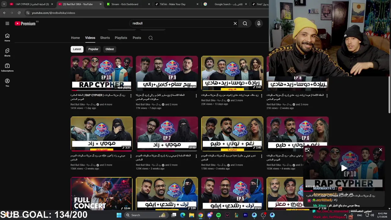The image size is (391, 220).
Task: Go back to the previous browser page
Action: (x=4, y=13)
